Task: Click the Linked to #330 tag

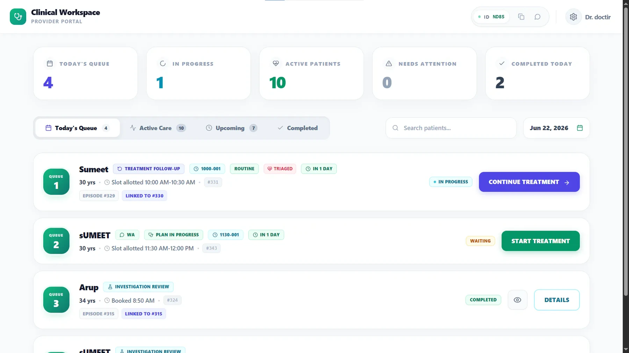Action: coord(144,196)
